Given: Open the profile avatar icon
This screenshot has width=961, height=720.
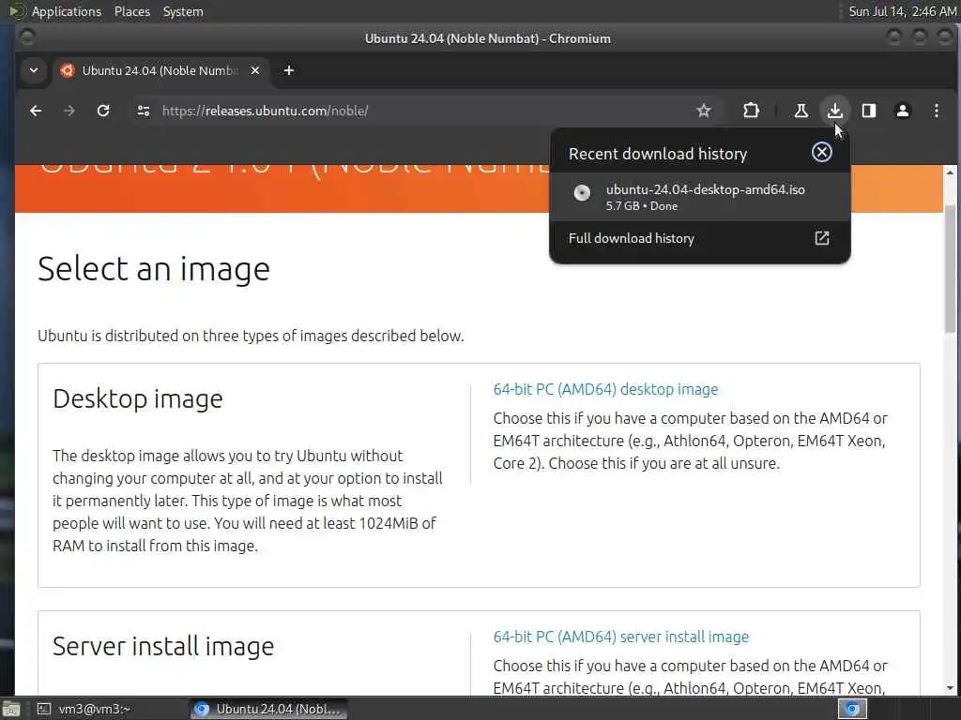Looking at the screenshot, I should click(x=903, y=111).
